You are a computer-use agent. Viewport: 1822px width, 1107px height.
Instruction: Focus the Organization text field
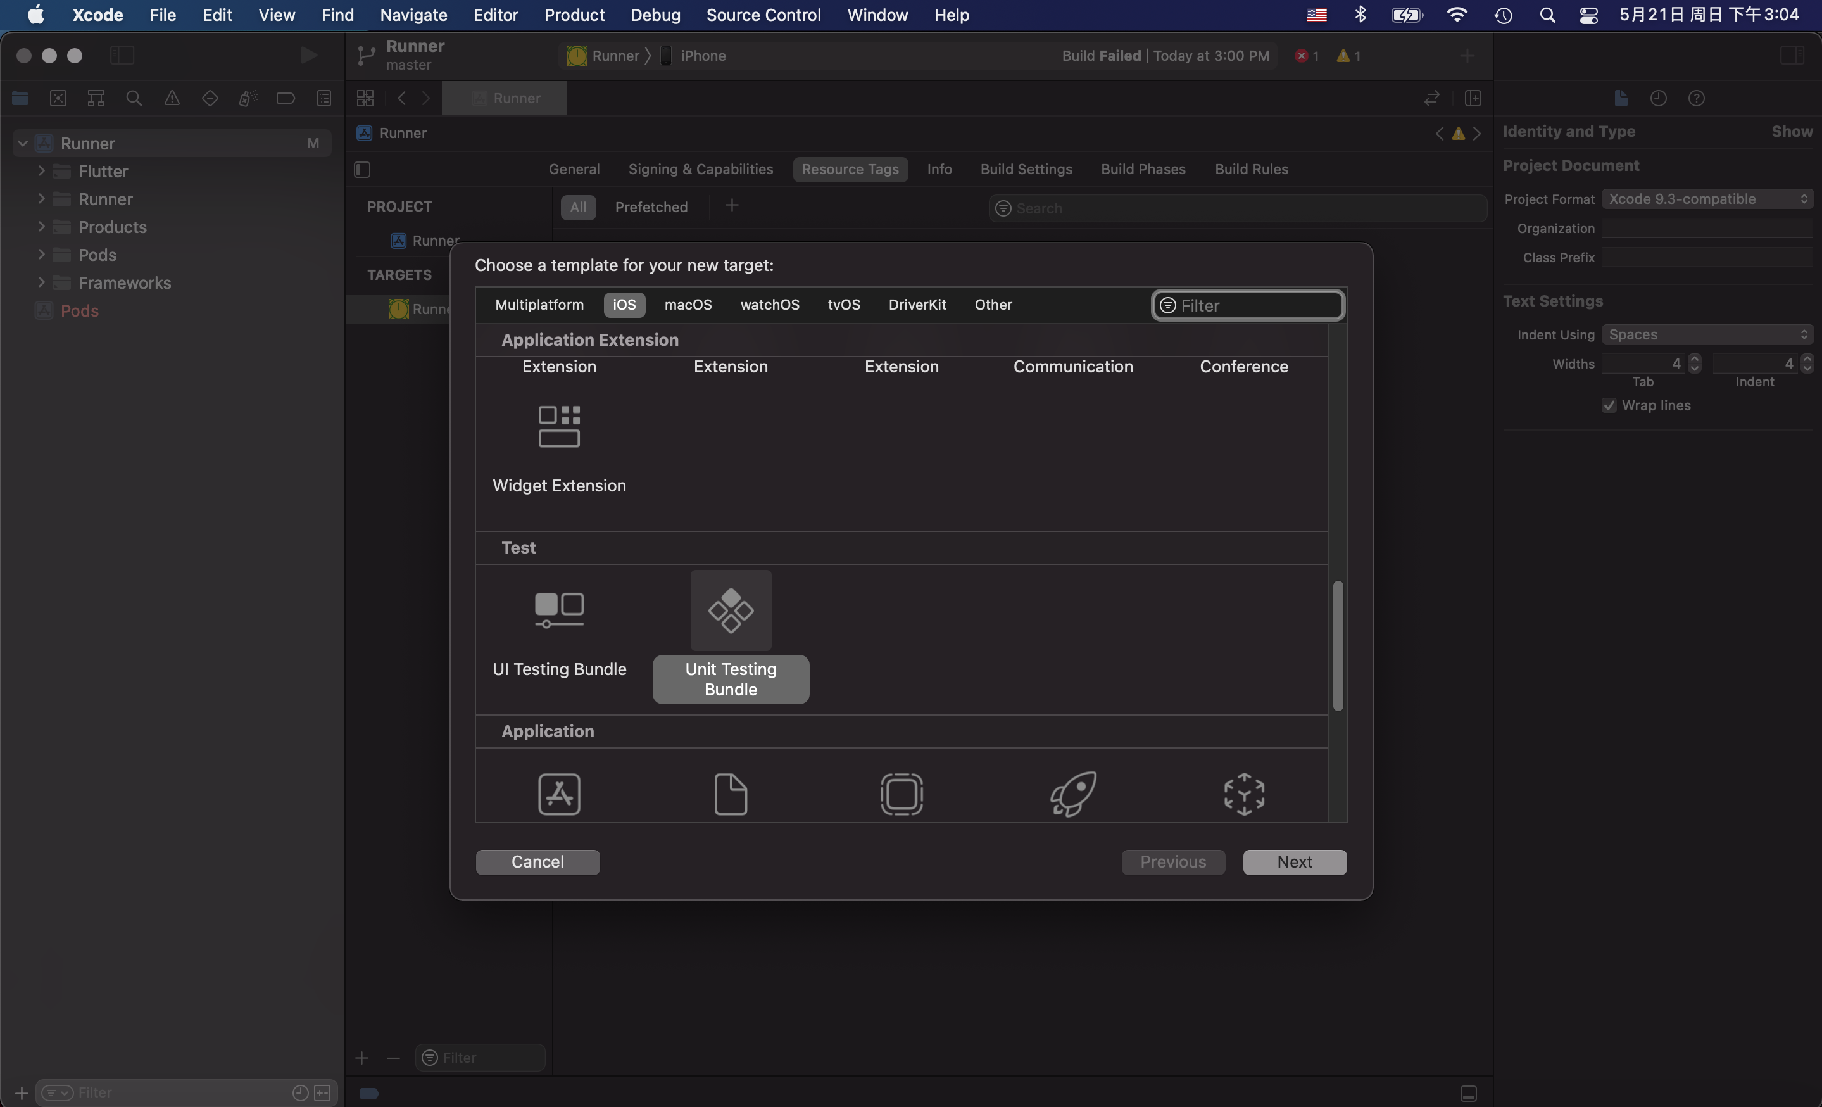pos(1707,229)
